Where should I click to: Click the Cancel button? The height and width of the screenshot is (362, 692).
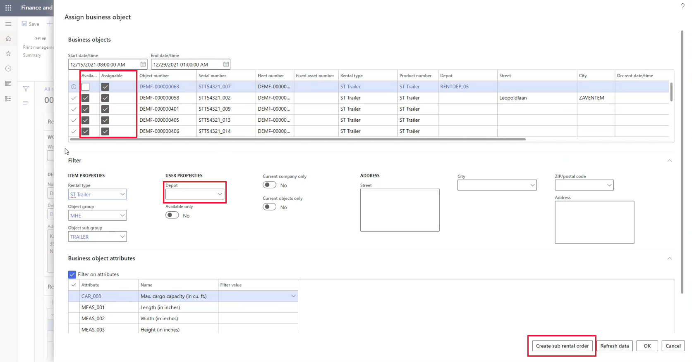click(673, 346)
